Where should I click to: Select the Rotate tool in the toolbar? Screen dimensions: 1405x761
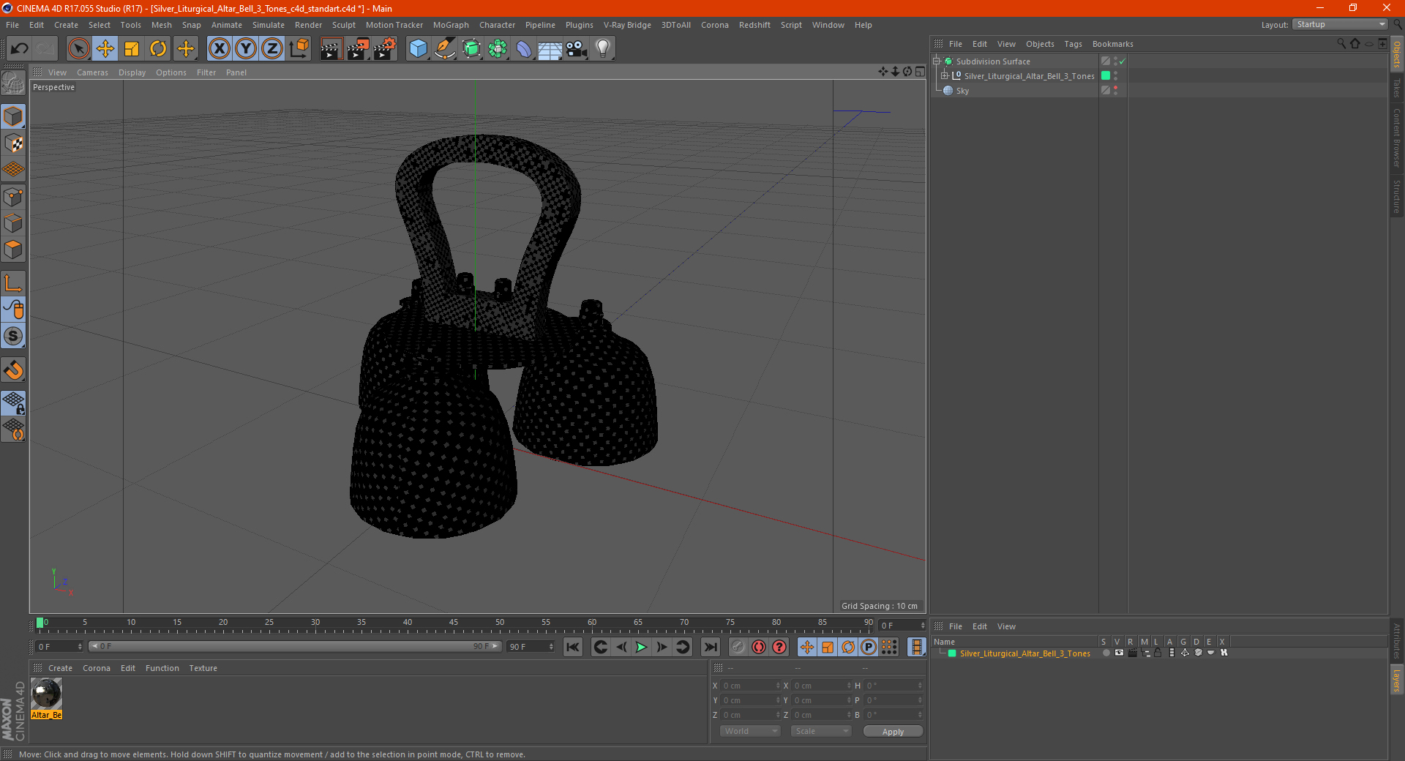pyautogui.click(x=158, y=49)
